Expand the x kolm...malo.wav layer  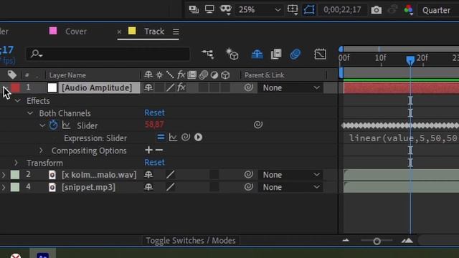pyautogui.click(x=4, y=175)
